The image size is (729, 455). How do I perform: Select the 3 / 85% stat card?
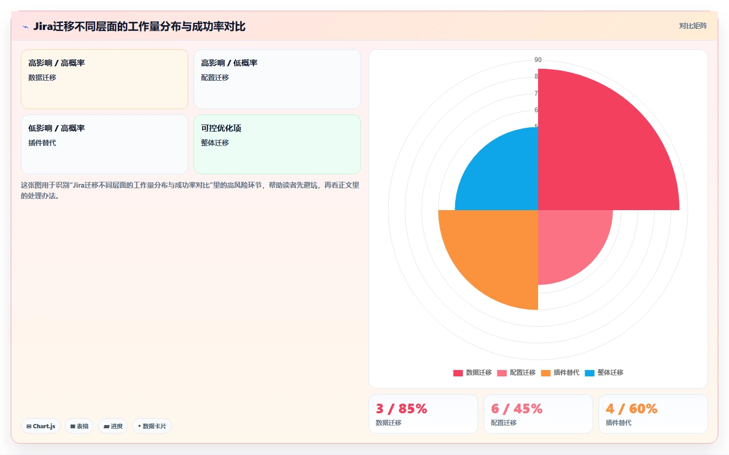pos(423,414)
